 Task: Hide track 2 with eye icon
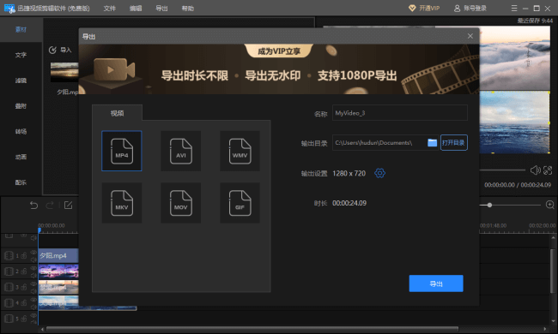tap(33, 268)
